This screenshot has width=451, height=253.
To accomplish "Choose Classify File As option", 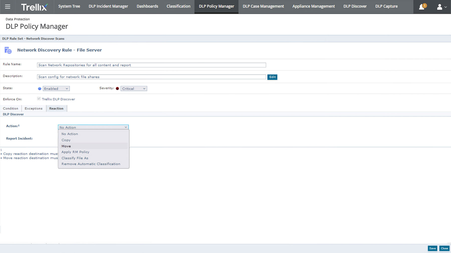I will [x=75, y=158].
